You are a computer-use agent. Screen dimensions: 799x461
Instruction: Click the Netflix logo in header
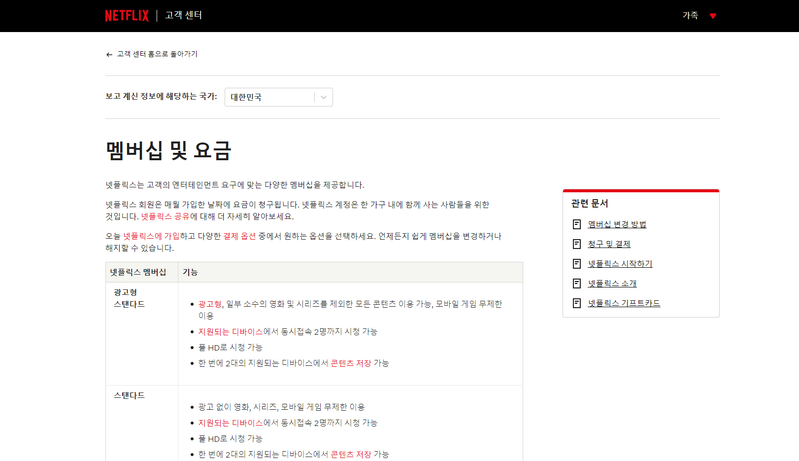127,16
